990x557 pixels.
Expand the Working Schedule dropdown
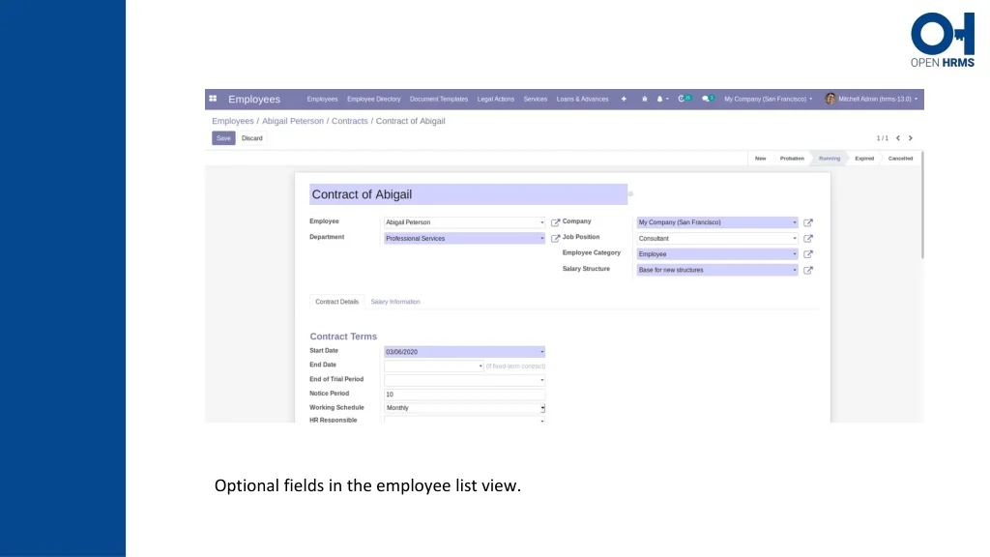541,408
